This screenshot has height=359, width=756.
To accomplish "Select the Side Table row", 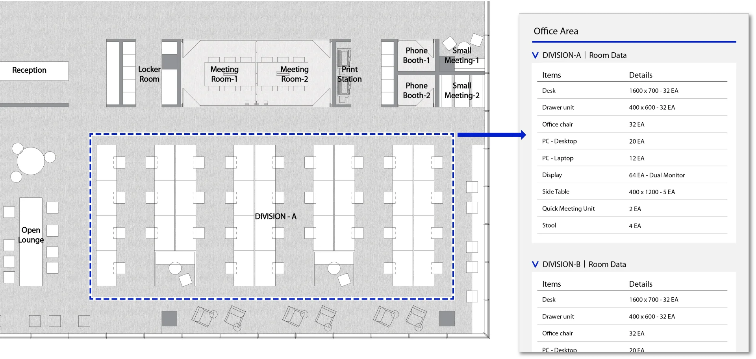I will tap(632, 192).
